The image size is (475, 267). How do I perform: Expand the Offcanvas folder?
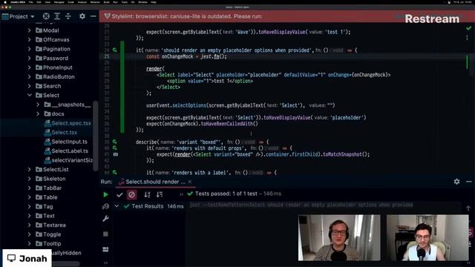30,39
